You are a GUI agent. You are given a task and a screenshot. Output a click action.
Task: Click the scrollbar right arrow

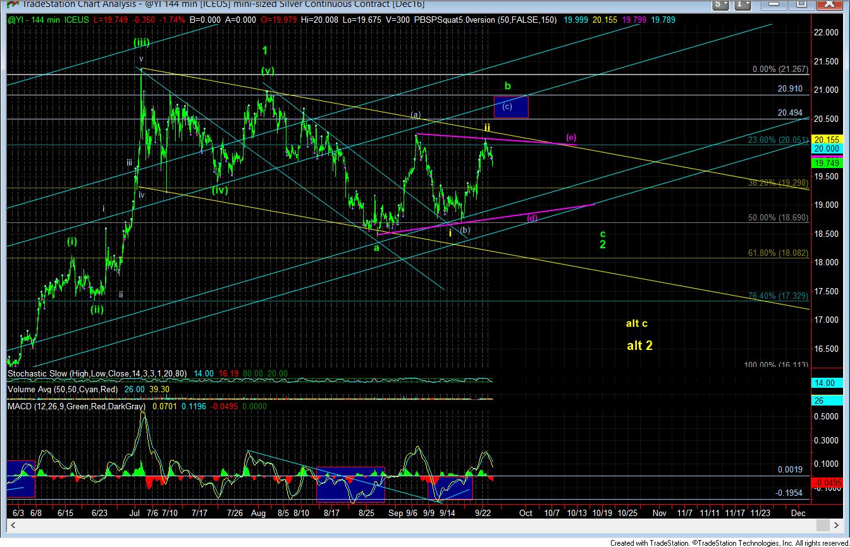pos(835,525)
